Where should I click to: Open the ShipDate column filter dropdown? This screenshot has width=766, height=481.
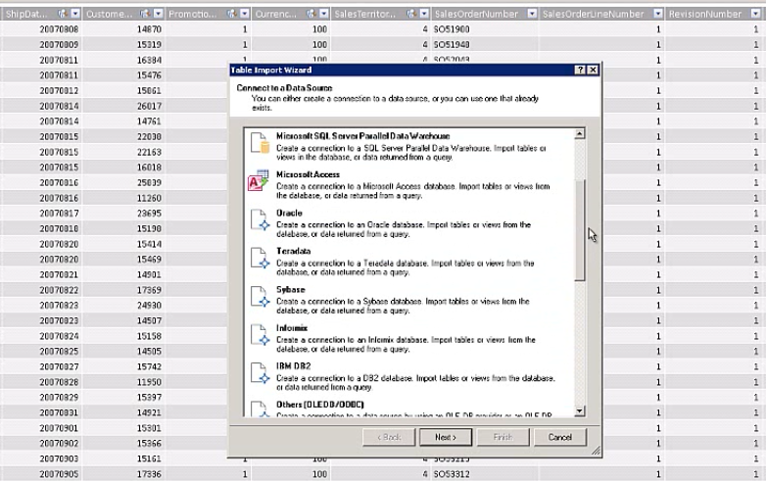[75, 14]
